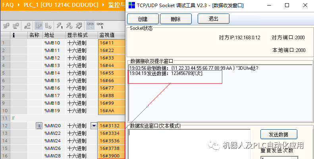Click the table with clock toolbar icon
The height and width of the screenshot is (159, 314).
click(x=48, y=26)
